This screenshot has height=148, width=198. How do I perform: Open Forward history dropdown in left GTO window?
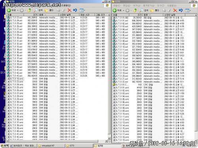[x=25, y=10]
